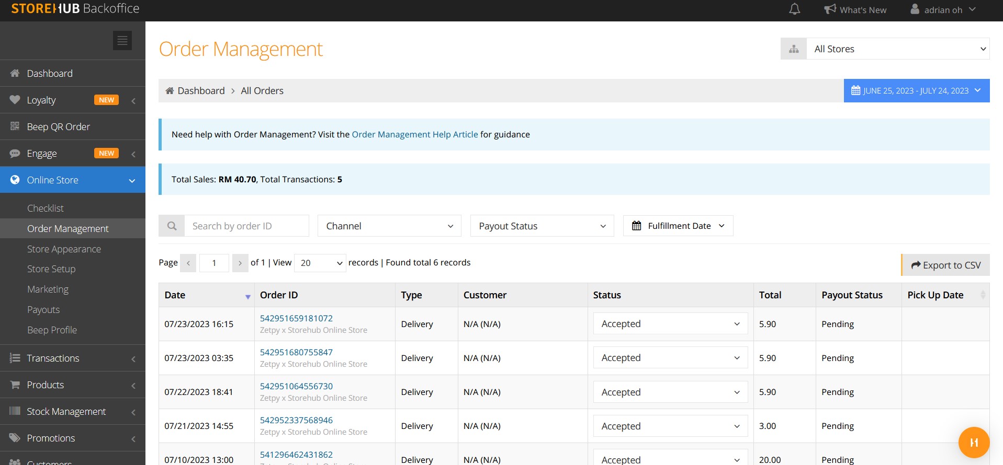Click the What's New megaphone icon
The image size is (1003, 465).
(x=830, y=9)
